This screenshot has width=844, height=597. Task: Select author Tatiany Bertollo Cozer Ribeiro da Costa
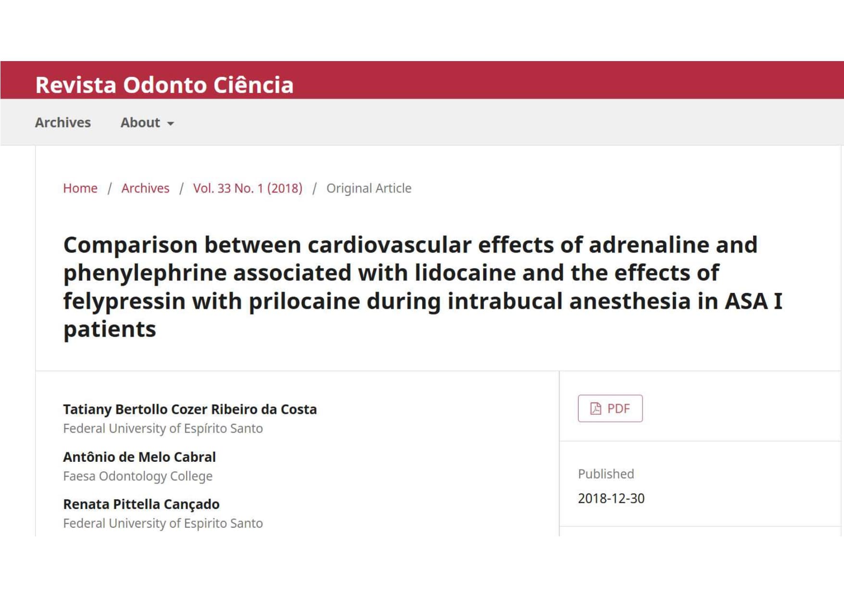190,409
